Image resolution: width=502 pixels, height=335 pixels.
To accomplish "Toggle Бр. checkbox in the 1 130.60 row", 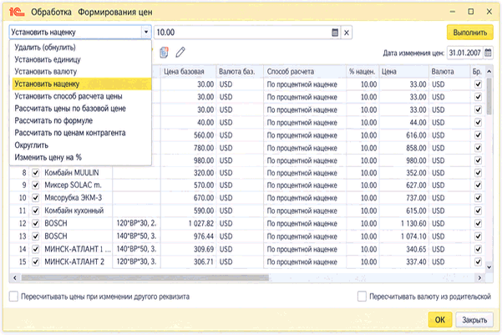I will coord(478,223).
